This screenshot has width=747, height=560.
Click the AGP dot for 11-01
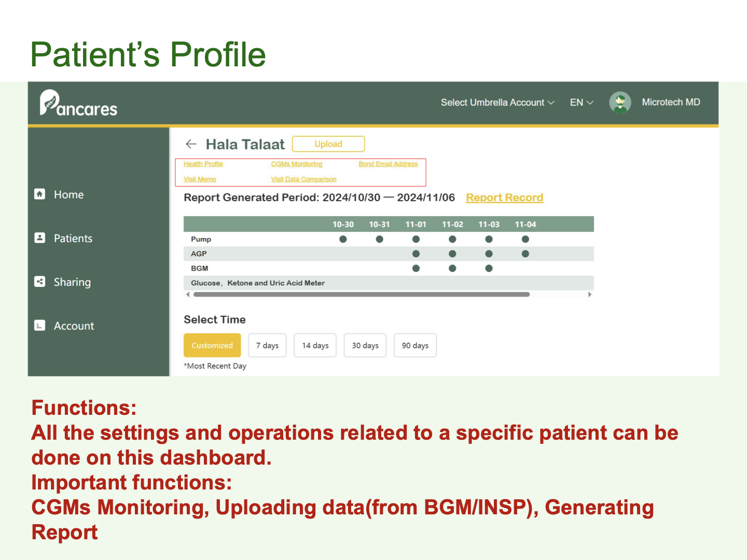tap(416, 254)
